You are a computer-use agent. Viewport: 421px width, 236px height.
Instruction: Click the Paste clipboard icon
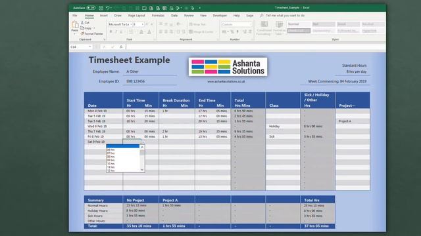click(x=75, y=25)
